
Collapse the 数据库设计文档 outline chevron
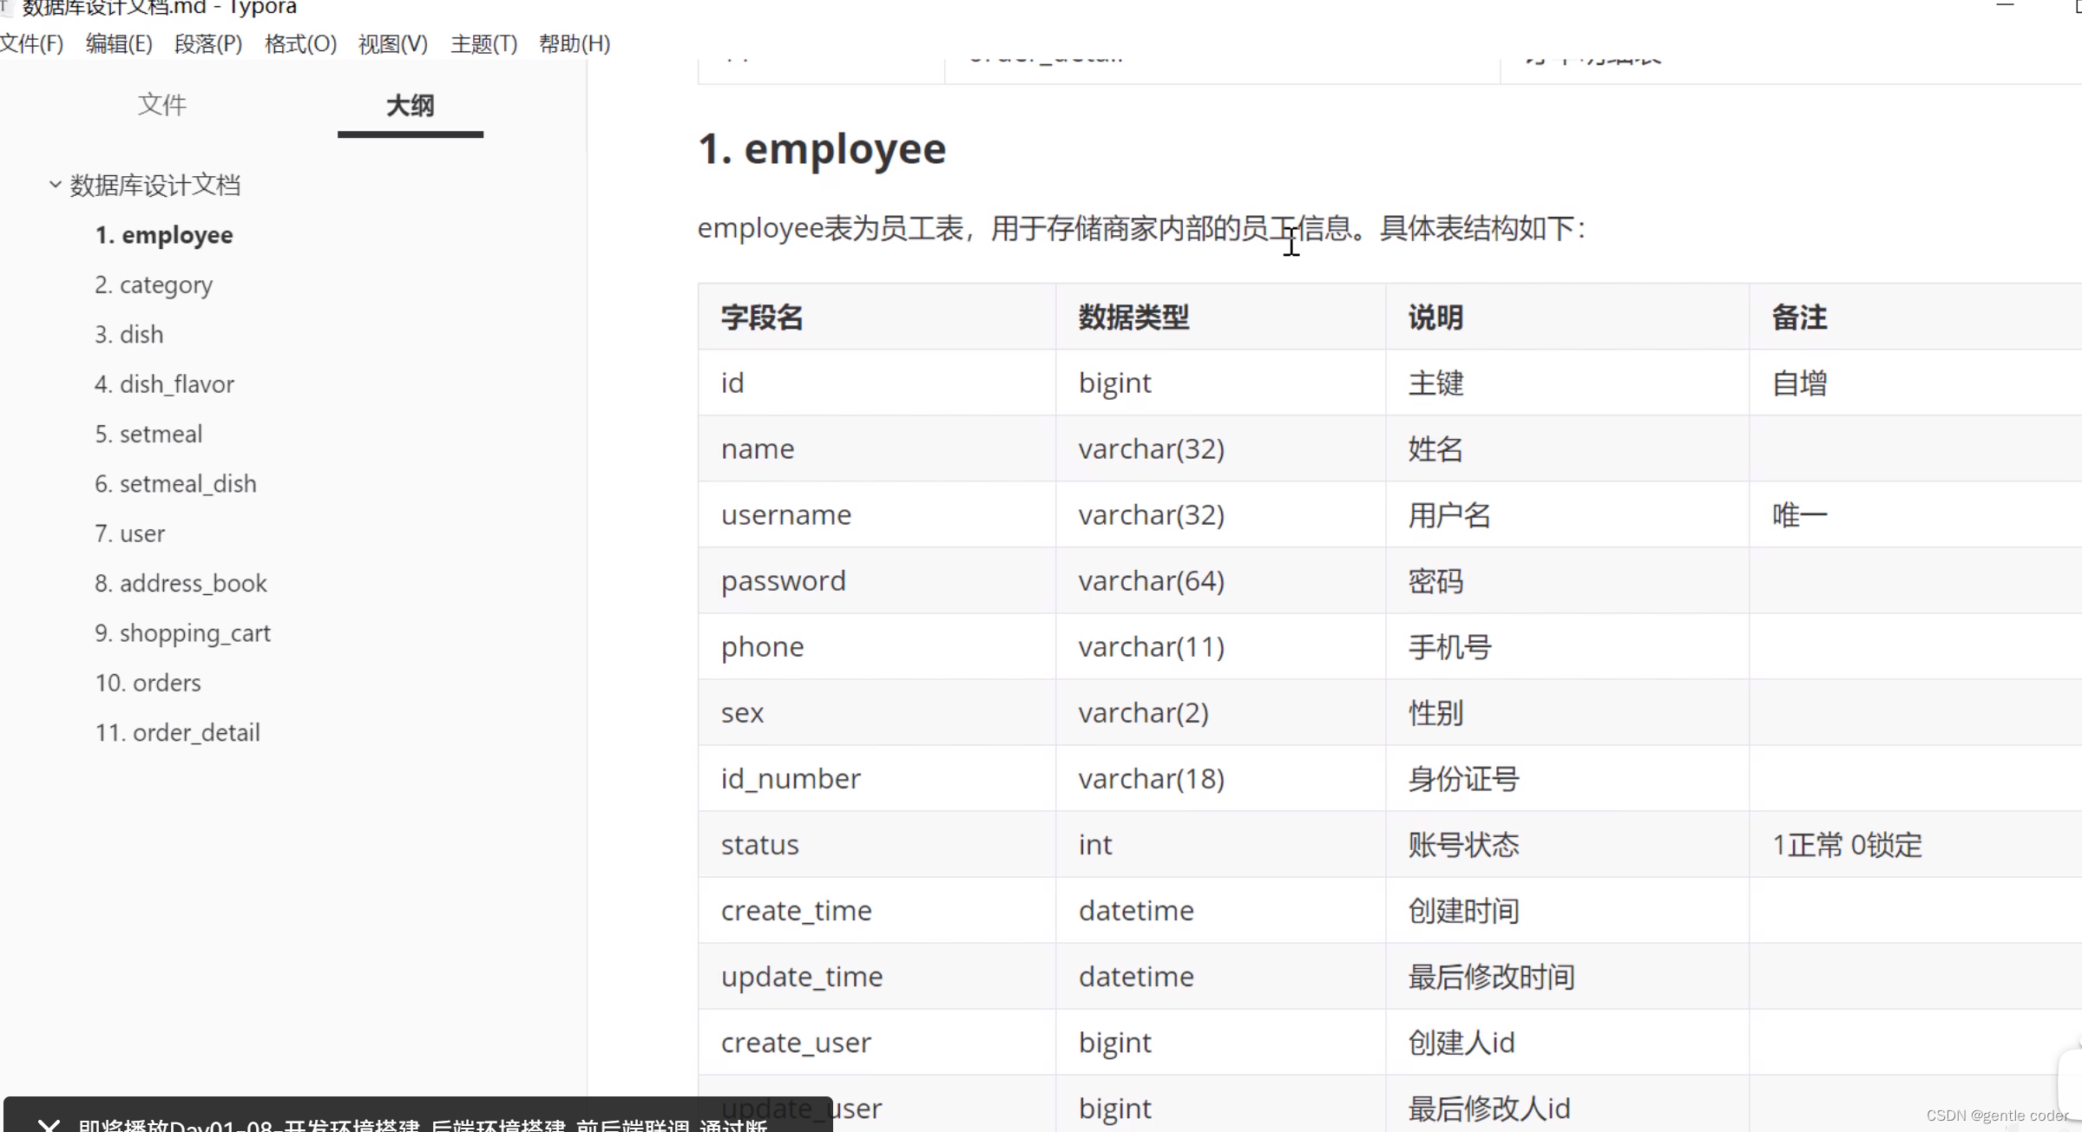click(55, 185)
